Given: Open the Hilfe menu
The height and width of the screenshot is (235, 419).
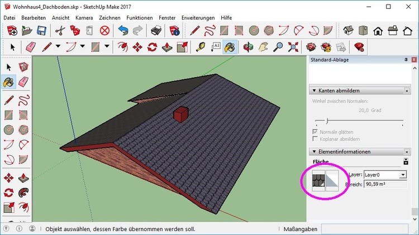Looking at the screenshot, I should 226,18.
